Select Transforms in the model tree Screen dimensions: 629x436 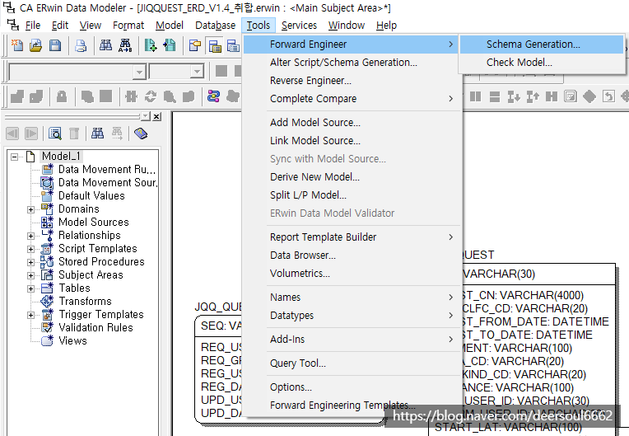click(85, 301)
